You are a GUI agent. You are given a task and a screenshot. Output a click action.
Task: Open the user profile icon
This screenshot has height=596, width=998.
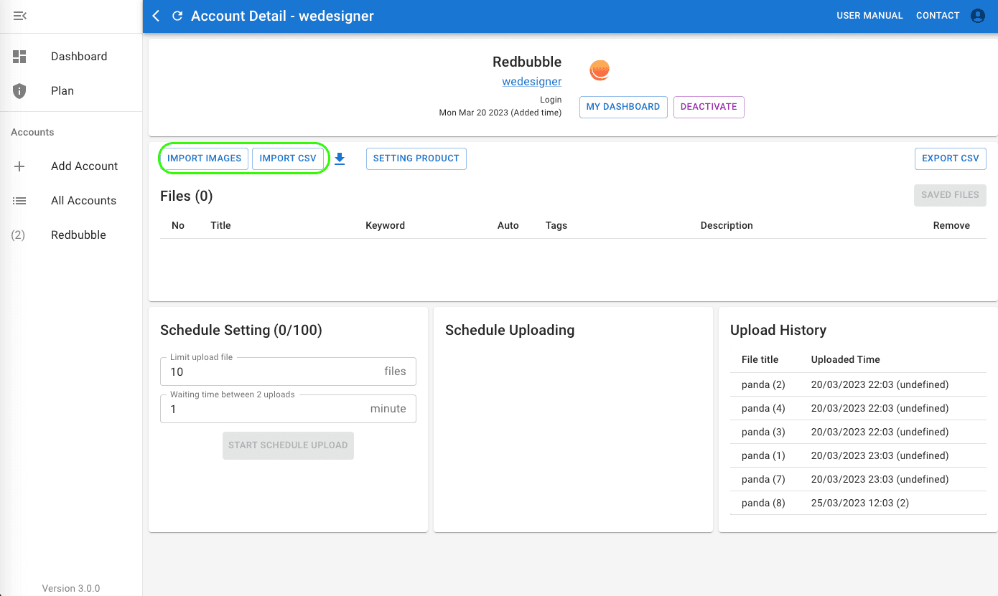coord(977,16)
